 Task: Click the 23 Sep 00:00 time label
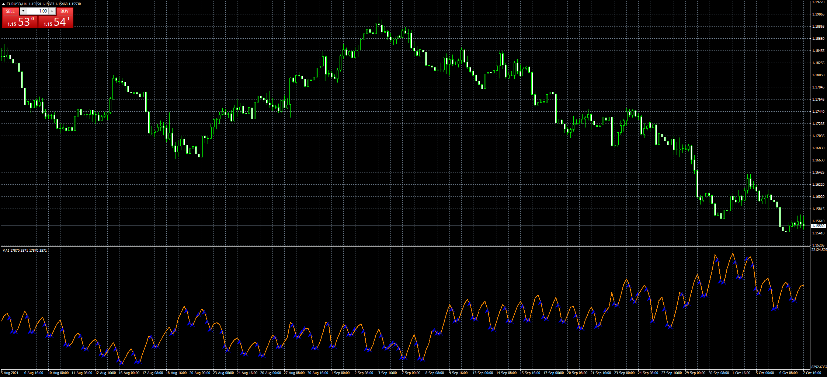coord(624,373)
